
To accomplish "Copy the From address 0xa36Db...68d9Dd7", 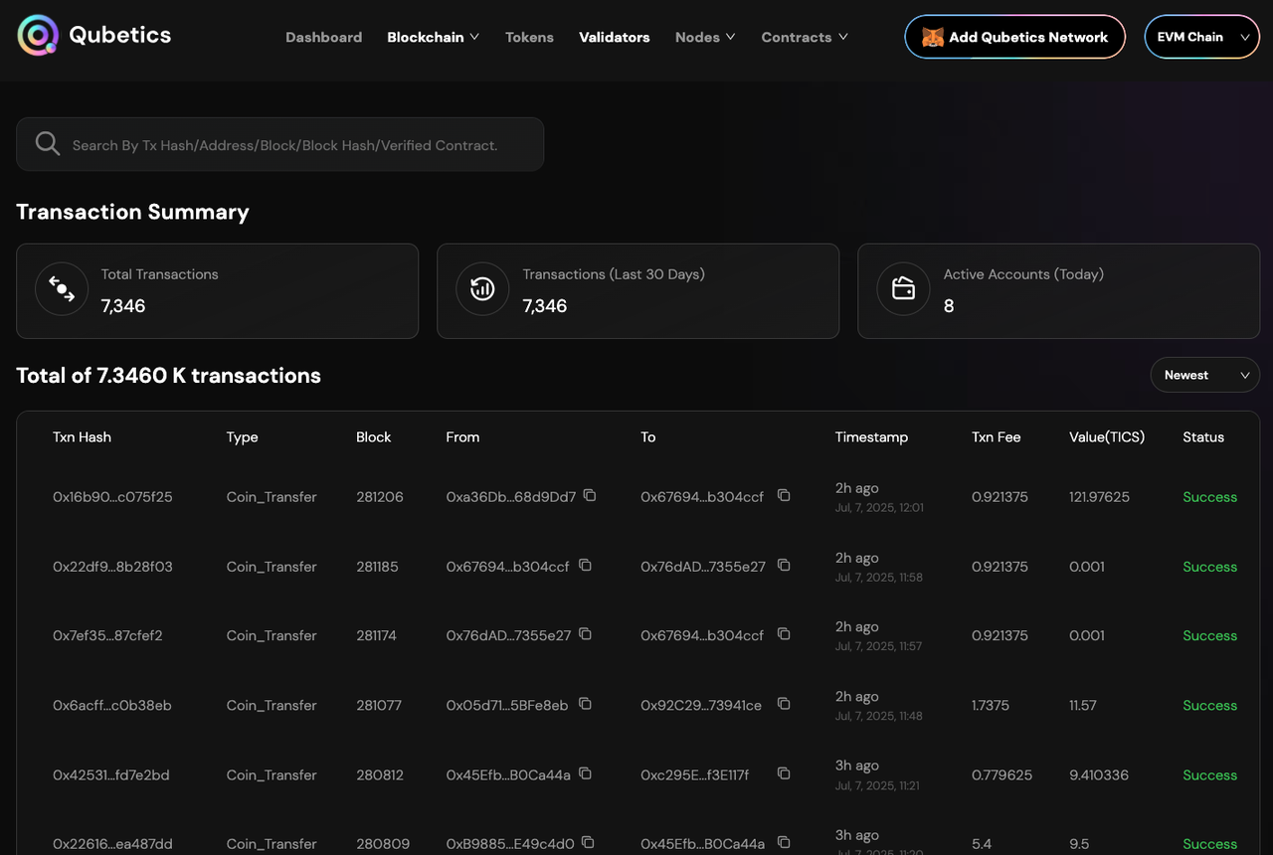I will (590, 495).
